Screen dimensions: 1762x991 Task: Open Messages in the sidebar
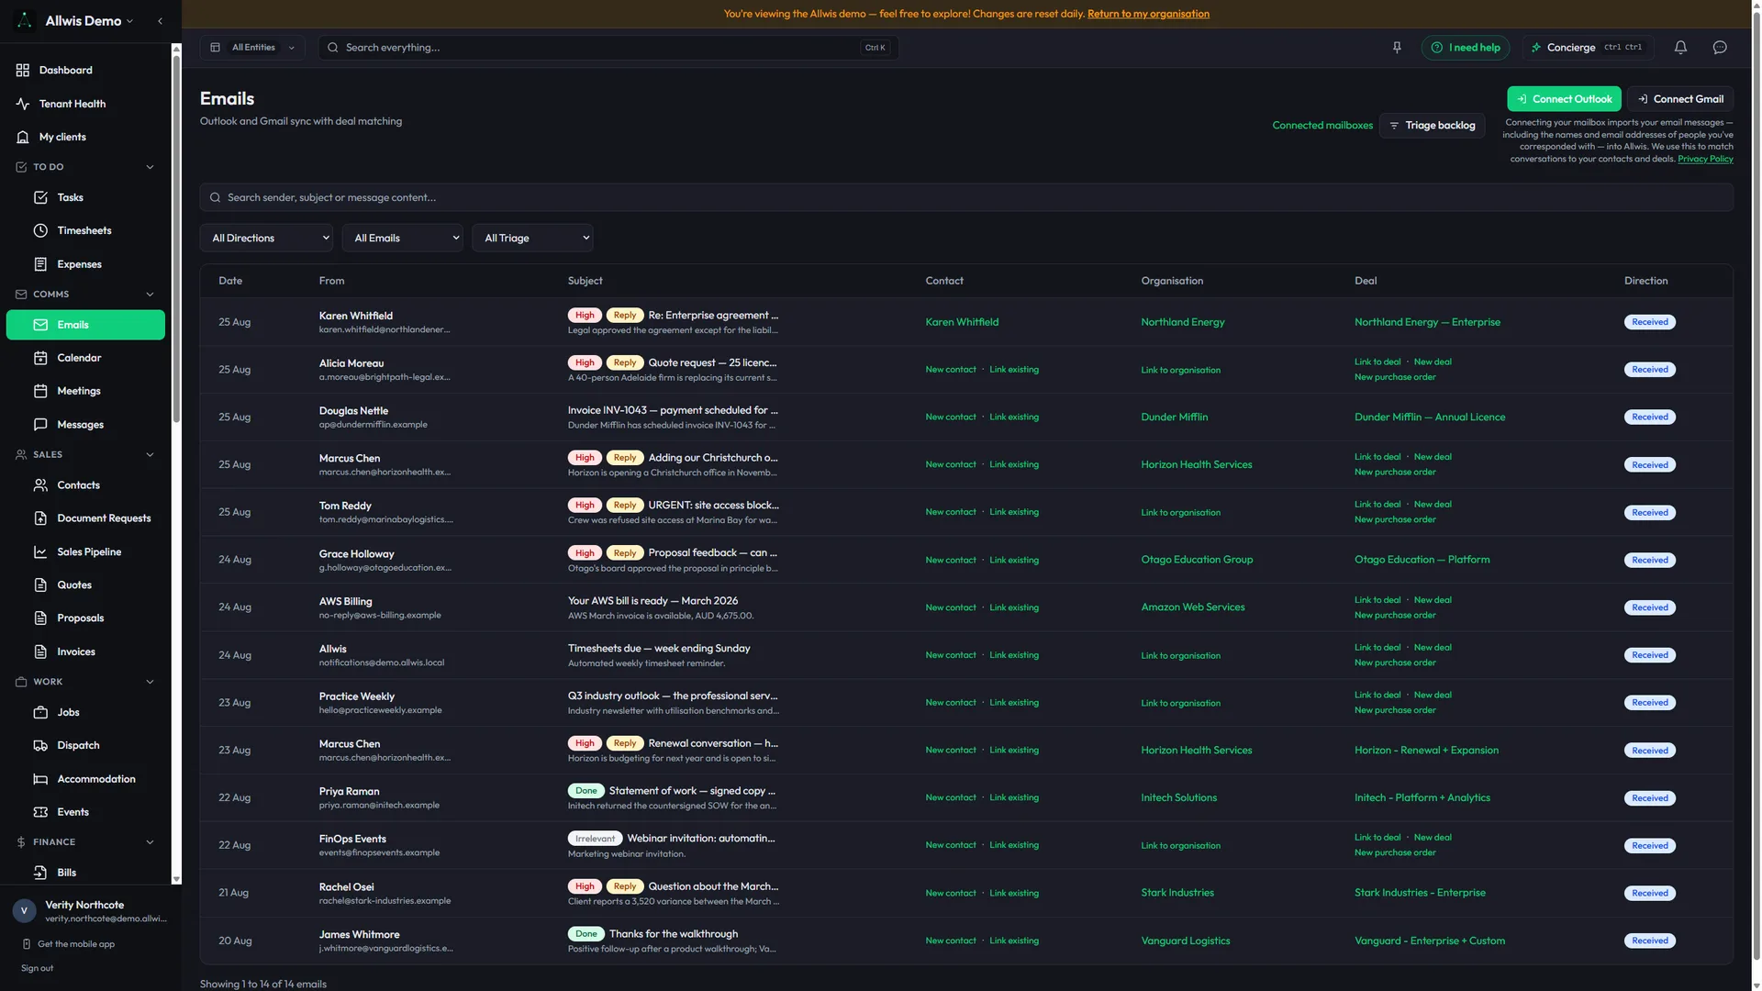click(x=85, y=425)
